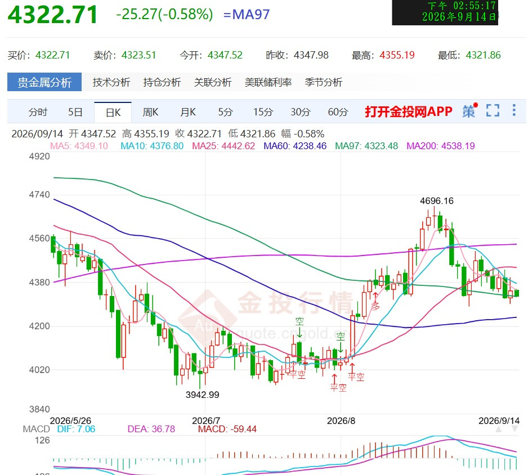Click the gray down triangle near MACD panel
This screenshot has height=475, width=528.
coord(515,429)
